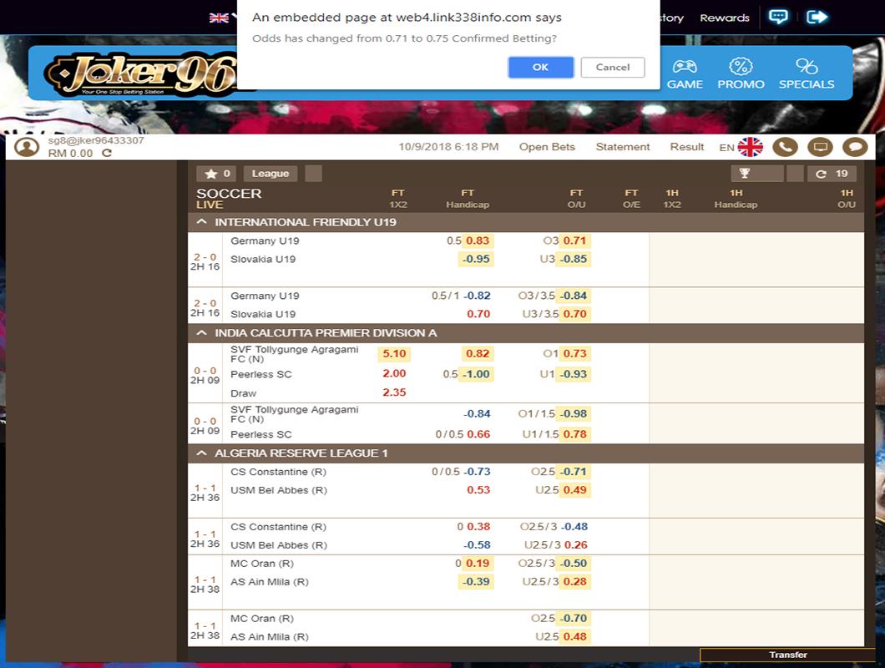Click the user profile avatar icon

(x=28, y=147)
